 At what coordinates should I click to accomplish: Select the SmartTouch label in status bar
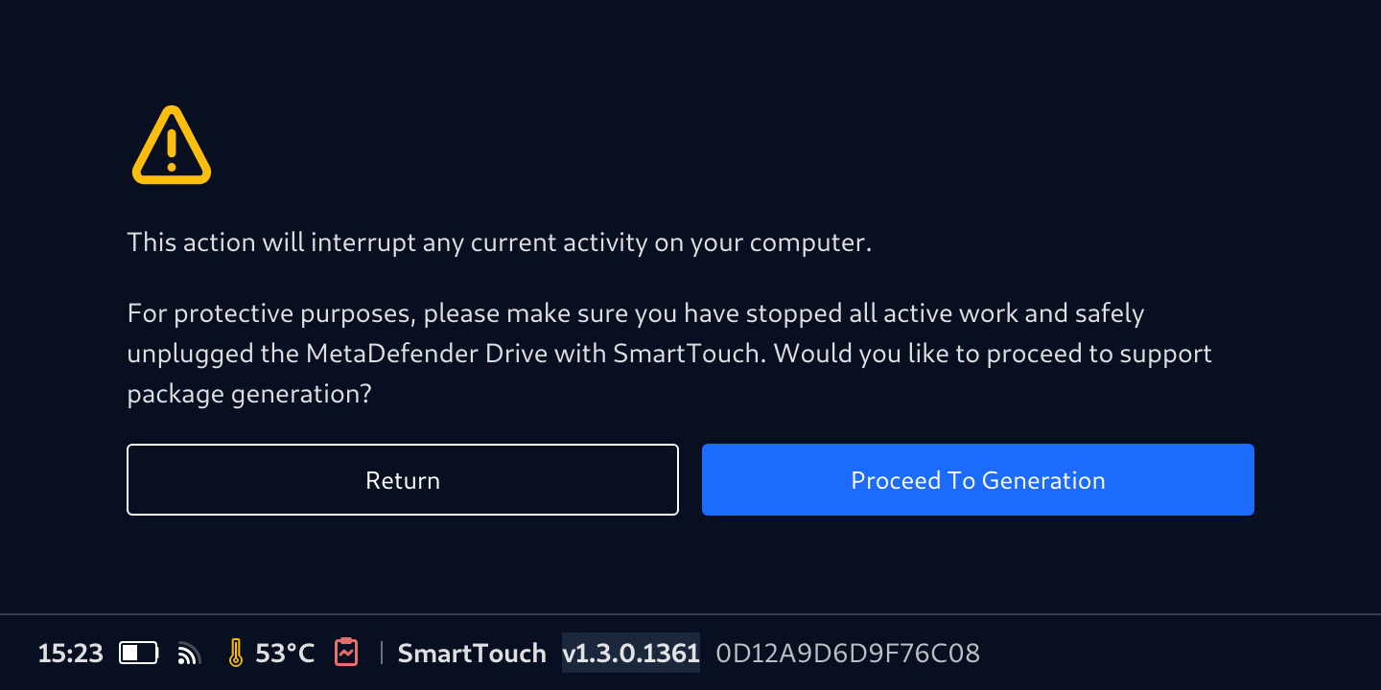point(471,654)
